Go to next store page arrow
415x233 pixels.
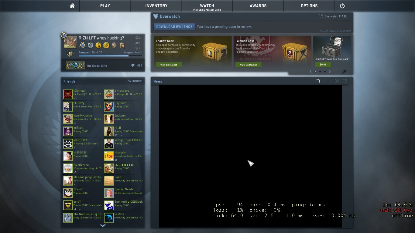coord(330,72)
